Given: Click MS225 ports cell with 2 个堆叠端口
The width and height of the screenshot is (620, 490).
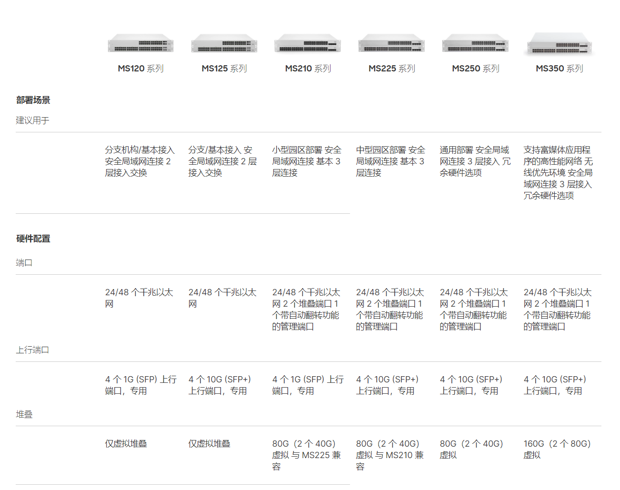Looking at the screenshot, I should click(x=390, y=310).
